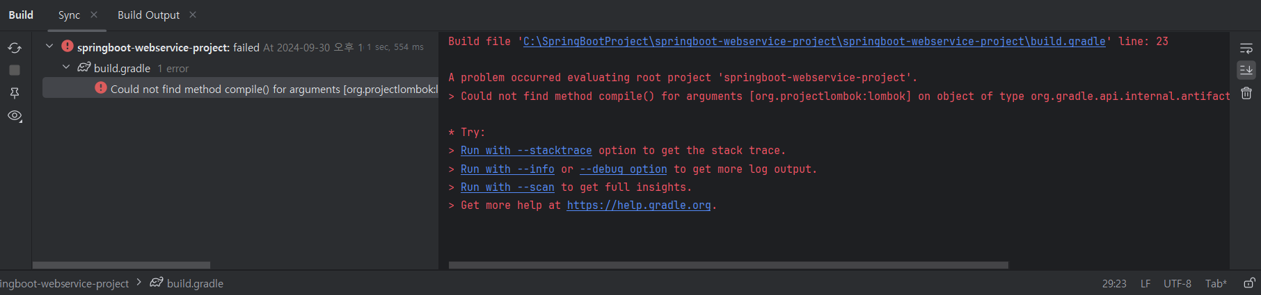Click the Sync/Reload Gradle project icon

[x=15, y=48]
